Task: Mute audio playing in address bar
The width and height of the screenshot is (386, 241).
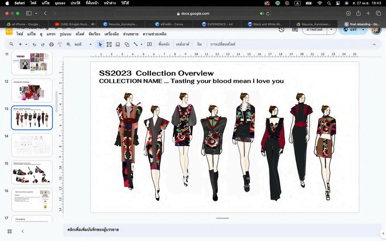Action: pos(261,13)
